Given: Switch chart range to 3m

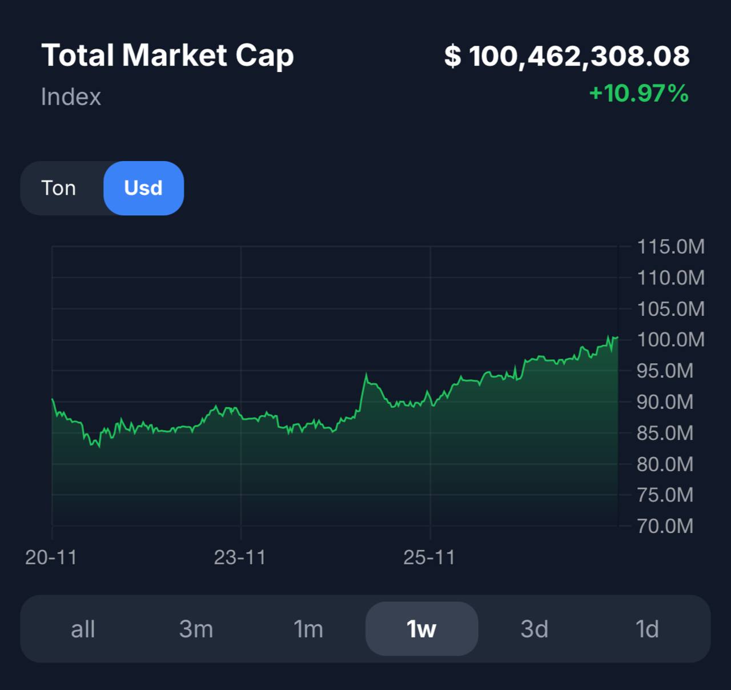Looking at the screenshot, I should pyautogui.click(x=196, y=629).
